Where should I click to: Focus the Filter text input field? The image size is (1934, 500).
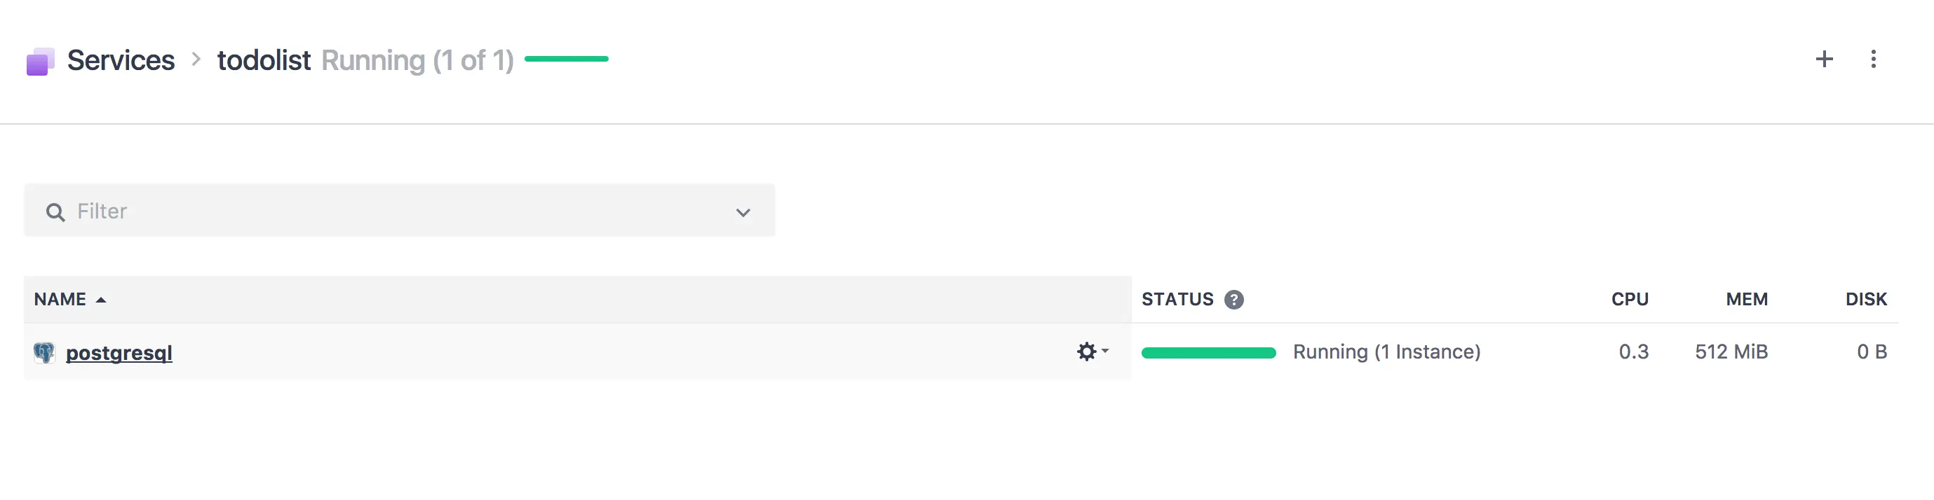coord(400,211)
